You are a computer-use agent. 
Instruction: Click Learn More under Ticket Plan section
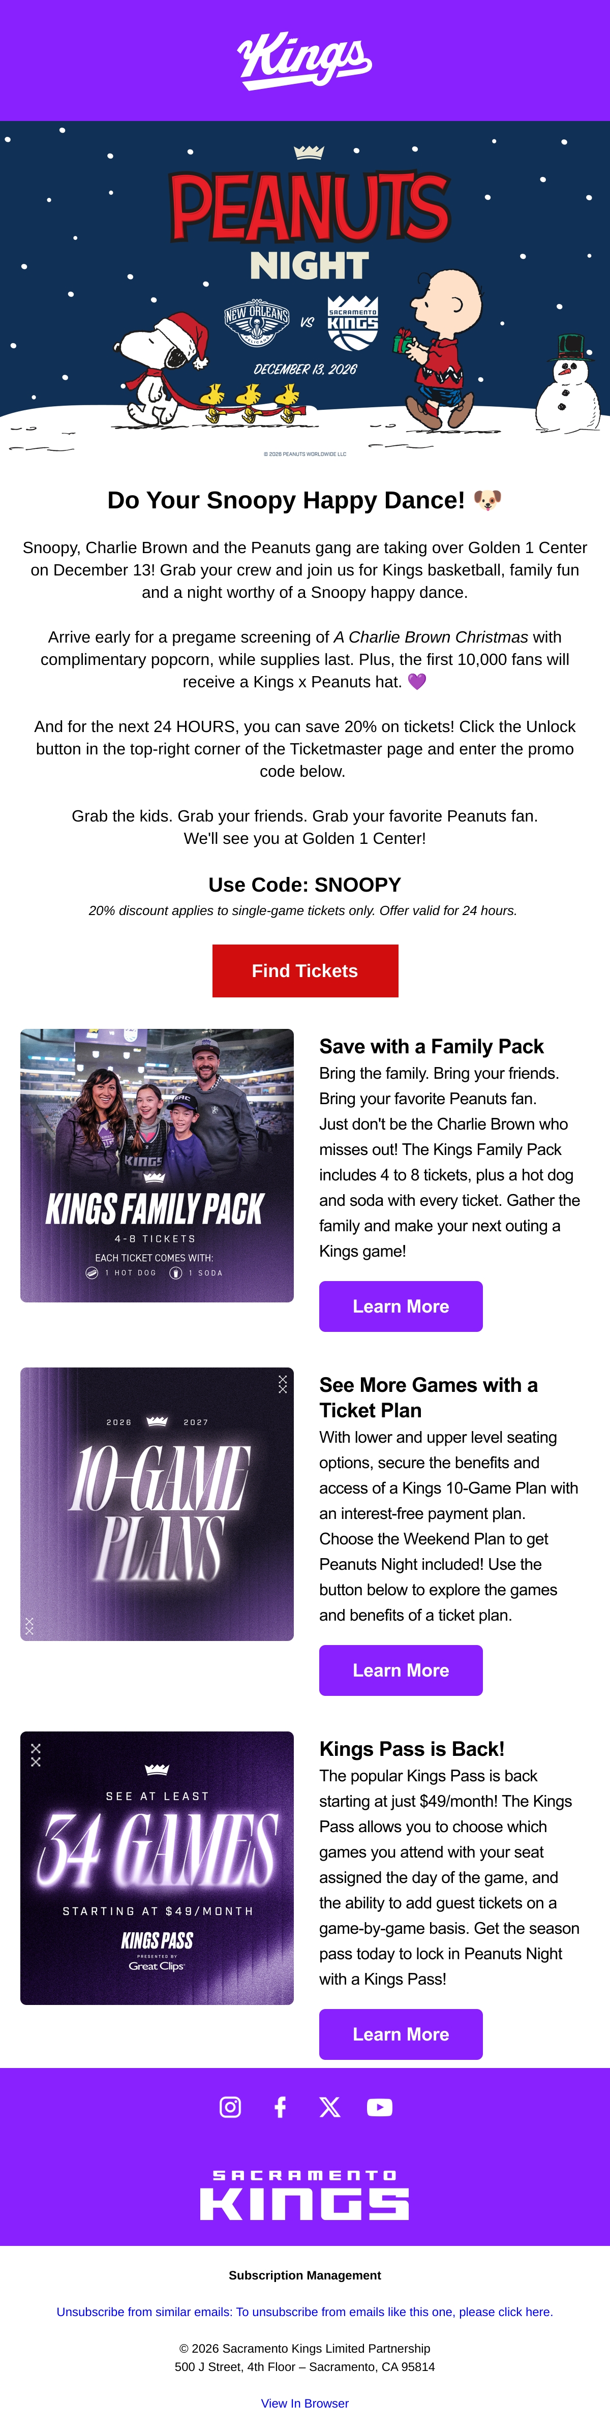401,1670
